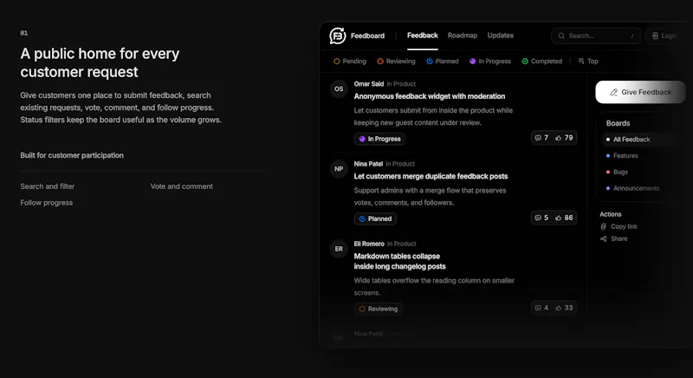Screen dimensions: 693x378
Task: Click the Reviewing badge on Eli's post
Action: click(379, 309)
